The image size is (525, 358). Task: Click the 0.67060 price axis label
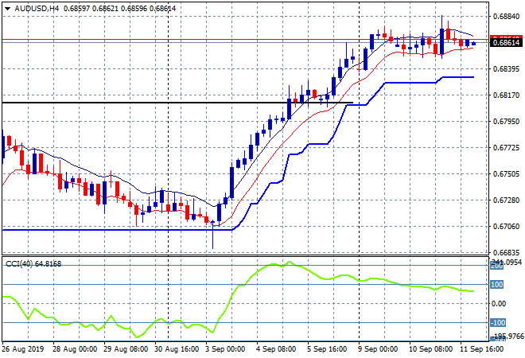[506, 227]
